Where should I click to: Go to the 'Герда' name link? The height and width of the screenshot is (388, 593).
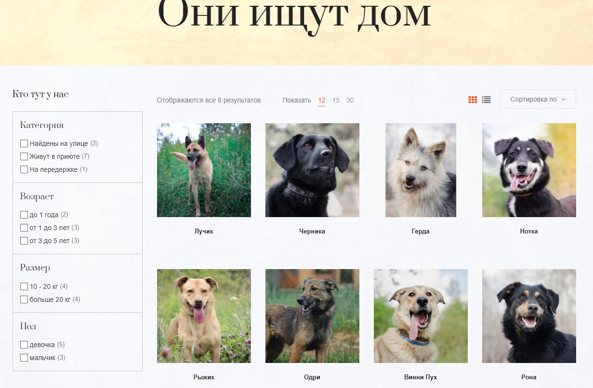(421, 232)
